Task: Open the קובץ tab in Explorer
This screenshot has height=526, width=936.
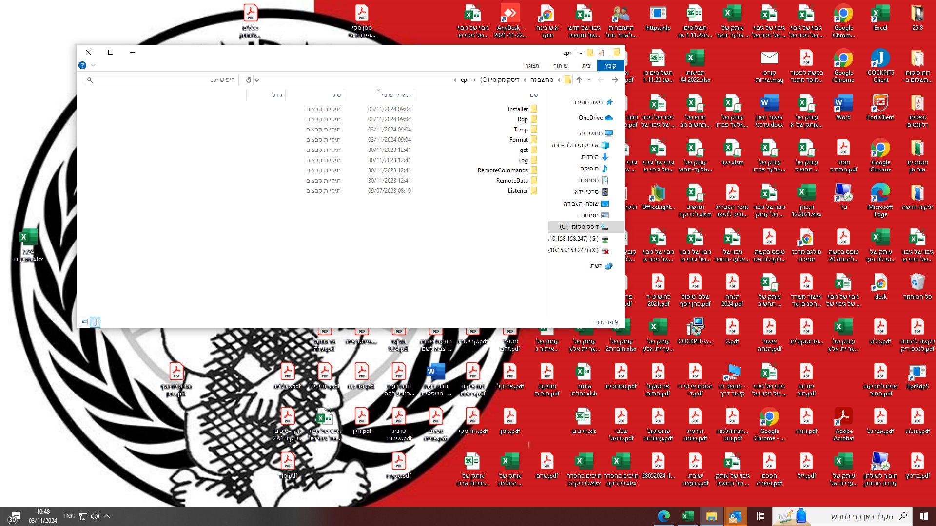Action: tap(611, 66)
